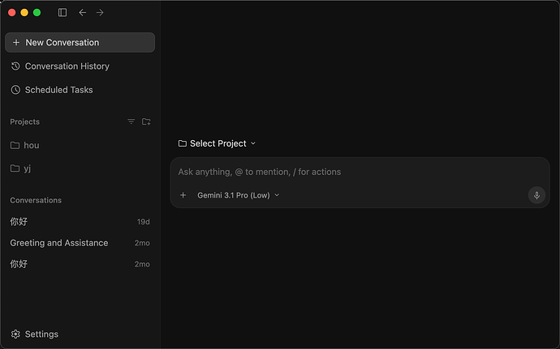Click the Conversation History clock icon
The width and height of the screenshot is (560, 349).
coord(15,66)
